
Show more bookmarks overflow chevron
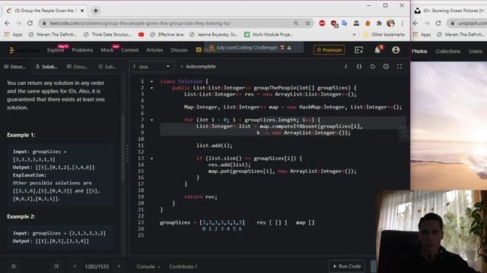354,35
